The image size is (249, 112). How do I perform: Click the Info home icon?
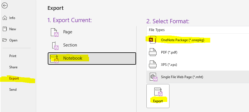[x=5, y=18]
